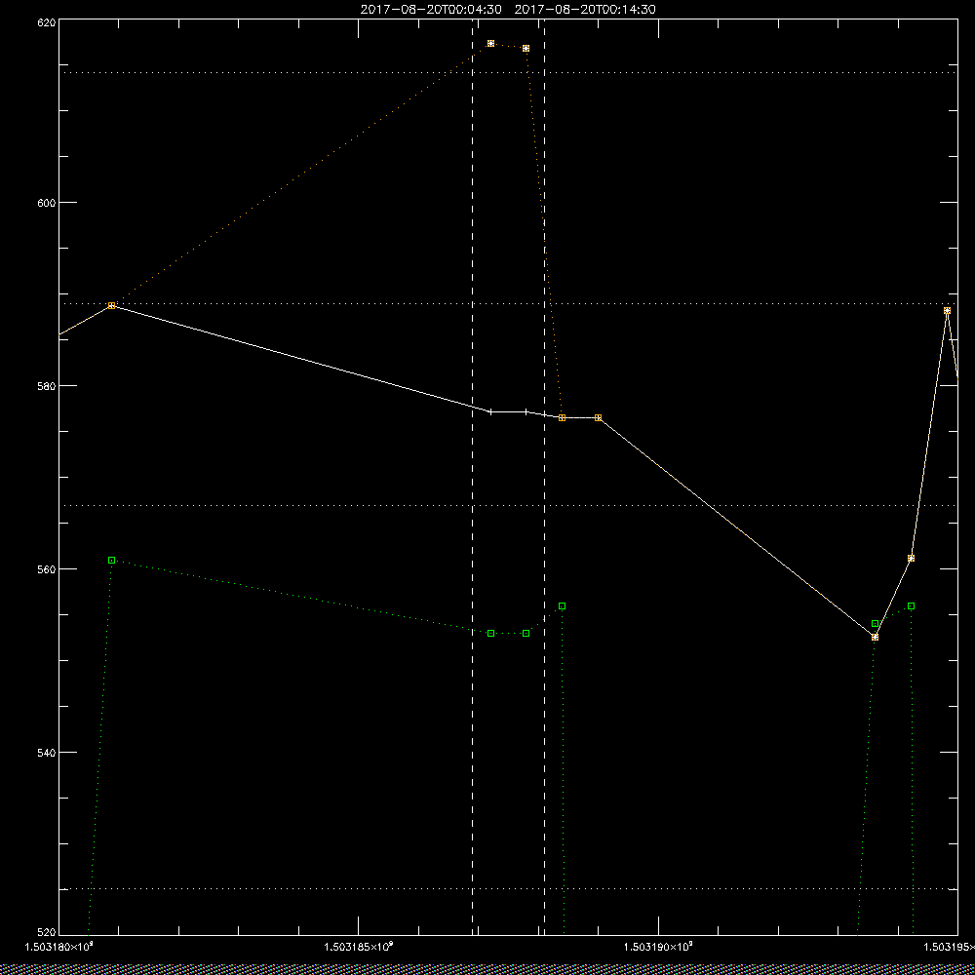Select the first white plus marker at 577 between the dashed lines
This screenshot has width=975, height=975.
click(490, 411)
